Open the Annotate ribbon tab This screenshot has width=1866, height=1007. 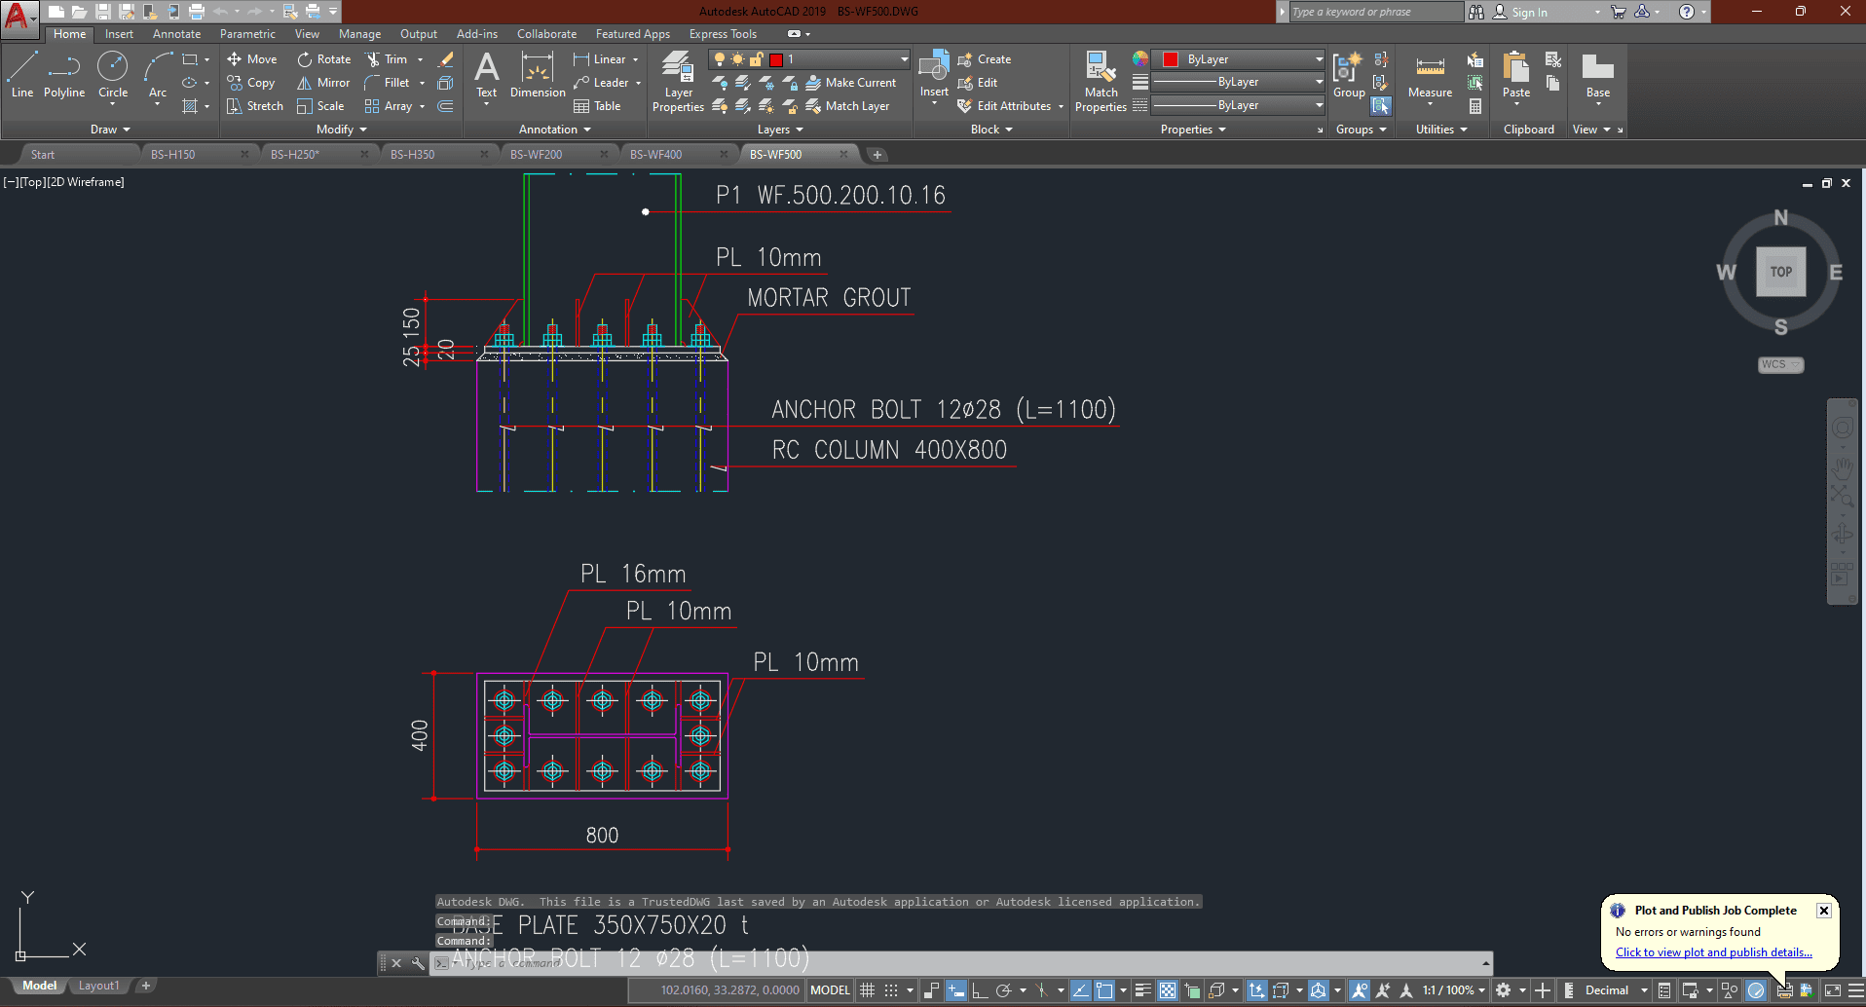coord(176,34)
